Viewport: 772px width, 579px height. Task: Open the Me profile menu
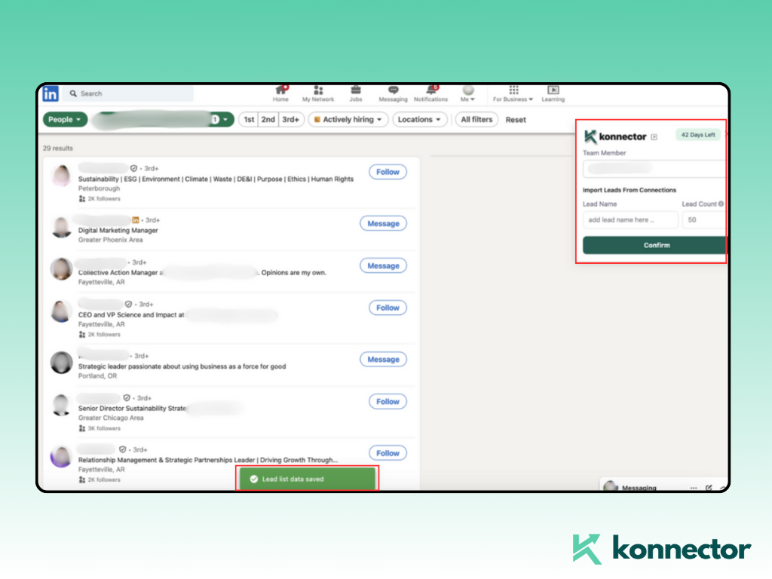(x=467, y=93)
